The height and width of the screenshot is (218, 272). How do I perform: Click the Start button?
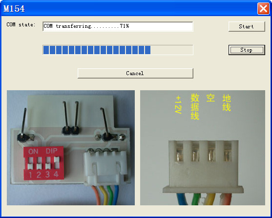pyautogui.click(x=247, y=26)
